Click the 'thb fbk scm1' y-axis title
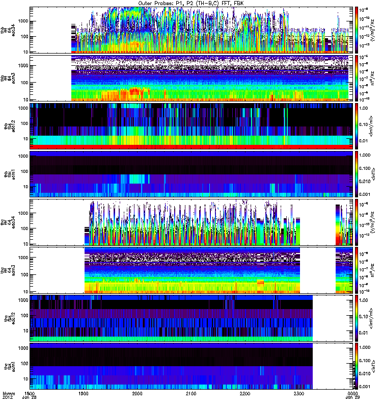The height and width of the screenshot is (408, 382). [x=10, y=174]
